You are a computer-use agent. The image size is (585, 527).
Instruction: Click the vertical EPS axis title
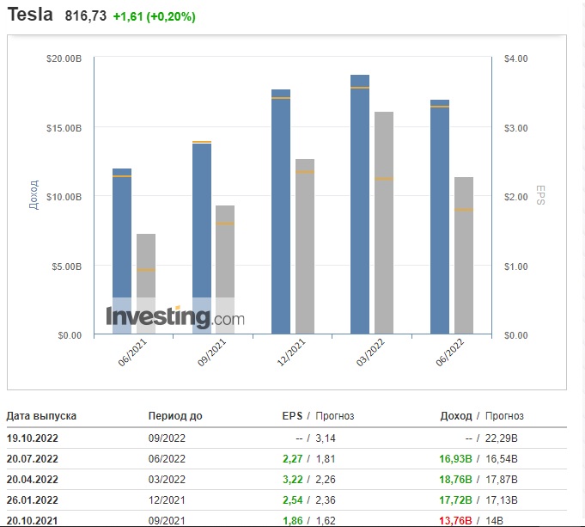click(540, 195)
